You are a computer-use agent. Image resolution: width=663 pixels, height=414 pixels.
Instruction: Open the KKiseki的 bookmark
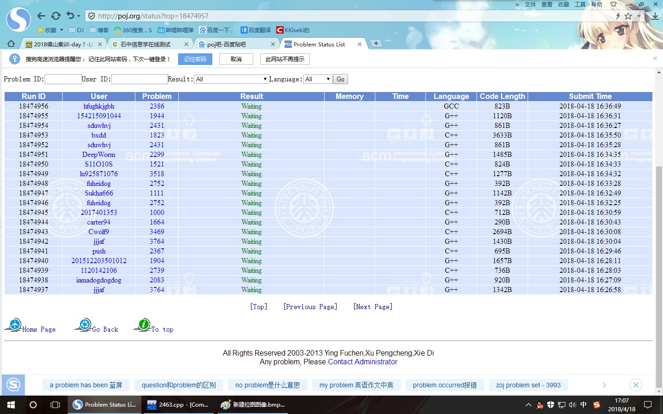point(293,30)
